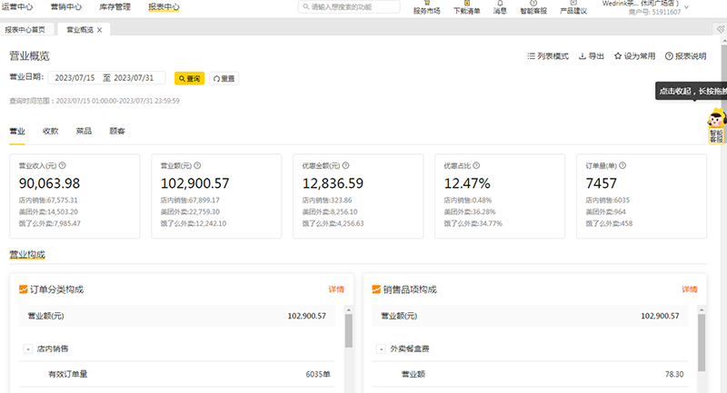Click 饿了么外卖:458 in order card
Viewport: 727px width, 393px height.
(609, 223)
